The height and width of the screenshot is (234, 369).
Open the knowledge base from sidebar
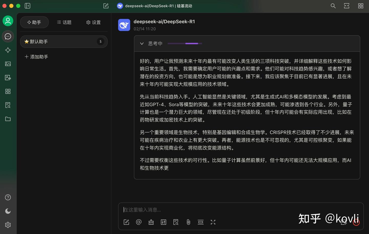point(8,105)
